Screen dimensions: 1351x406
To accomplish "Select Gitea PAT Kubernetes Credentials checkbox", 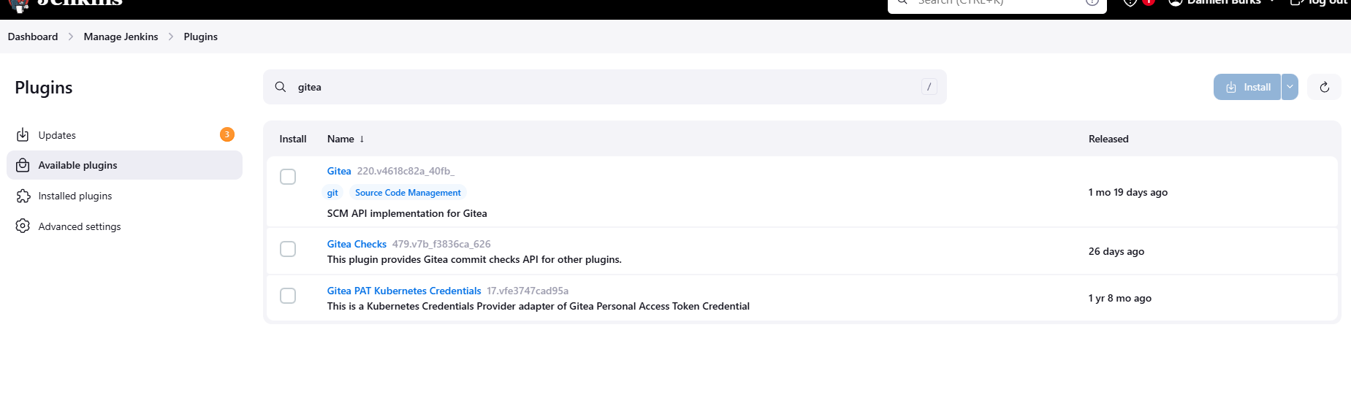I will pyautogui.click(x=288, y=296).
